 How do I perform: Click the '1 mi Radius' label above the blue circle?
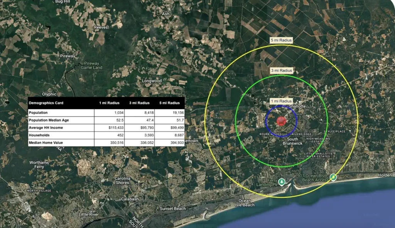pos(281,101)
